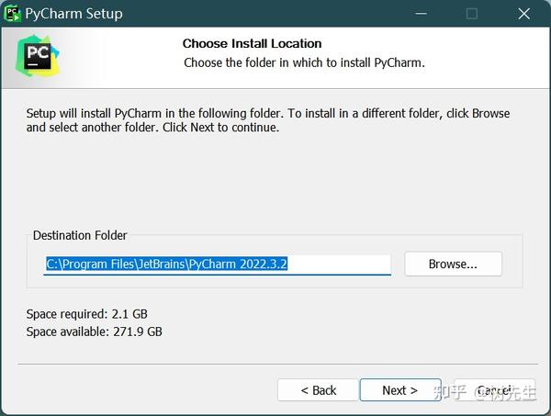Focus the Destination Folder path field
The image size is (551, 416).
pyautogui.click(x=217, y=264)
